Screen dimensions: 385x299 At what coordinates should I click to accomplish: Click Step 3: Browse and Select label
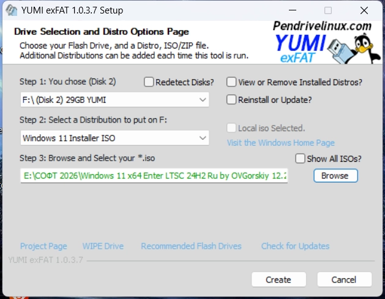87,158
